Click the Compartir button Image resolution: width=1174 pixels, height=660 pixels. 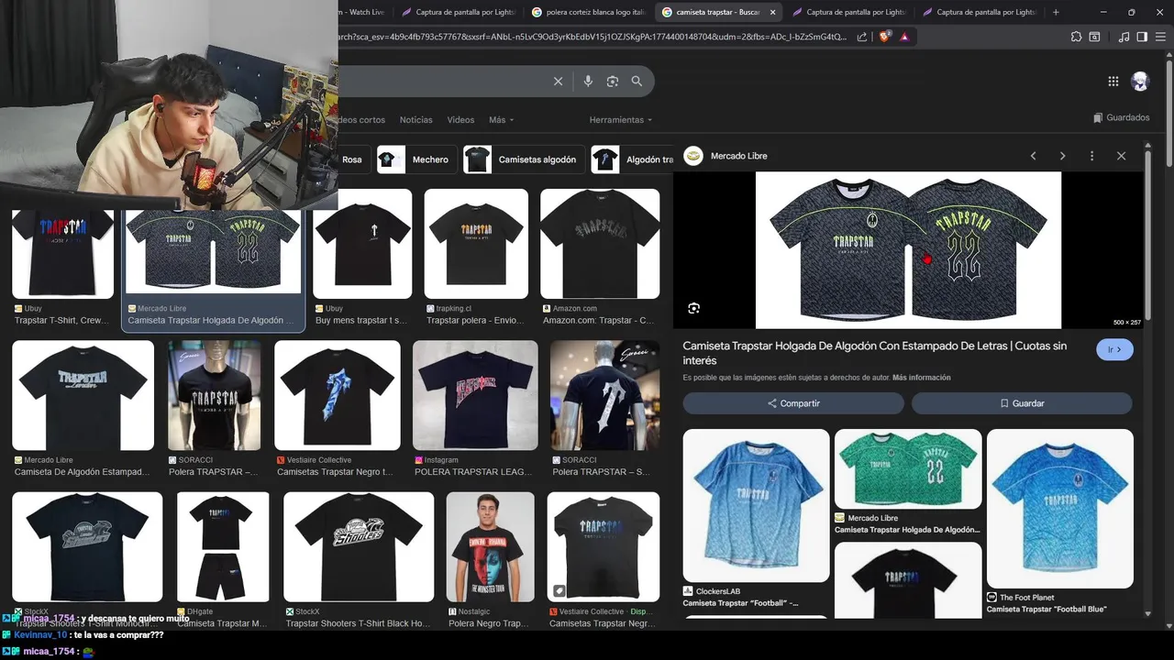[x=793, y=403]
